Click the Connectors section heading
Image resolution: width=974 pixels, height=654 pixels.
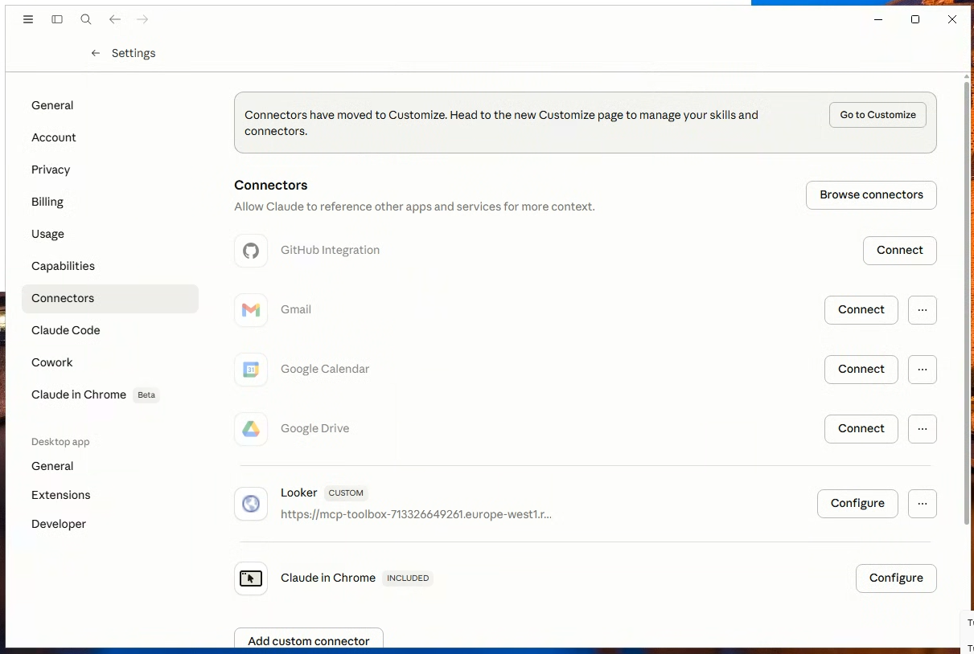tap(271, 186)
